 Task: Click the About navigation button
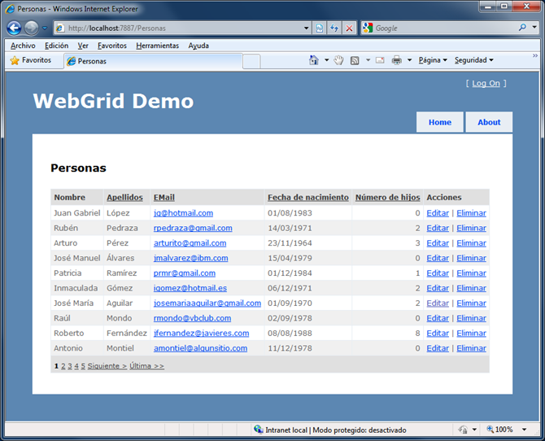489,122
